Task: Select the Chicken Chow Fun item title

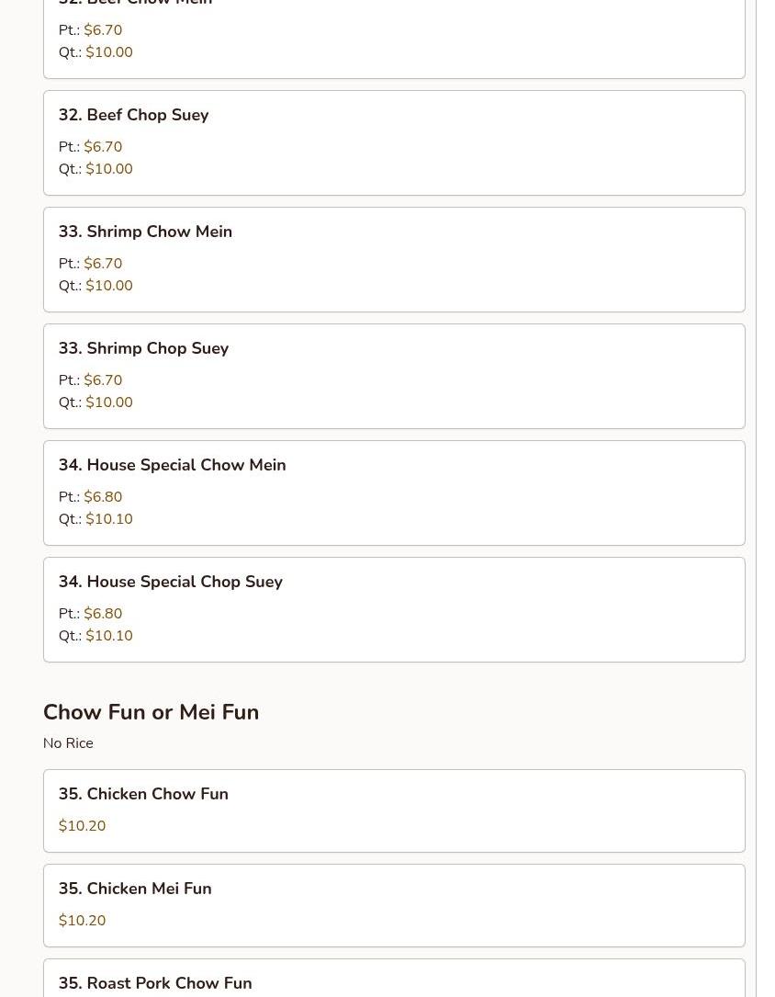Action: point(143,794)
